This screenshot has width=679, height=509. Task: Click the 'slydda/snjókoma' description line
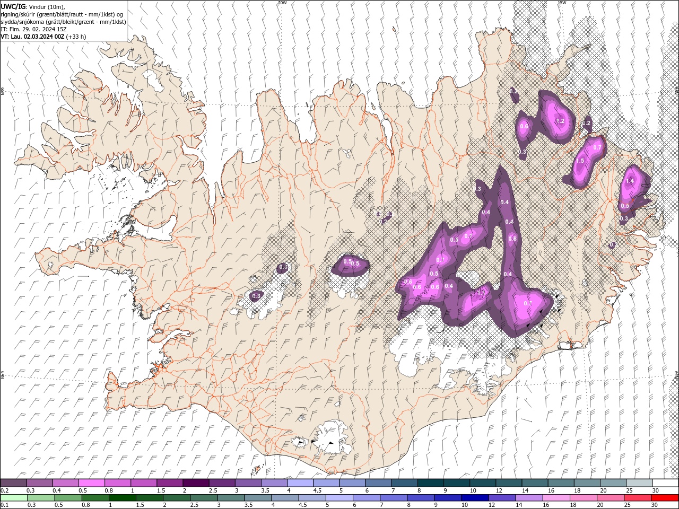click(x=63, y=22)
